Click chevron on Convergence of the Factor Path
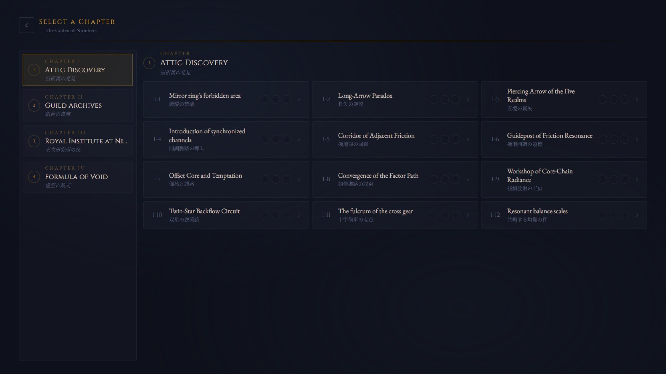This screenshot has height=374, width=666. (468, 179)
